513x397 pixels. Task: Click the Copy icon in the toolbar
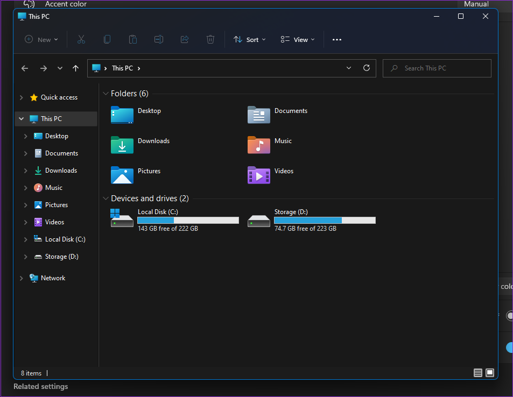tap(107, 39)
